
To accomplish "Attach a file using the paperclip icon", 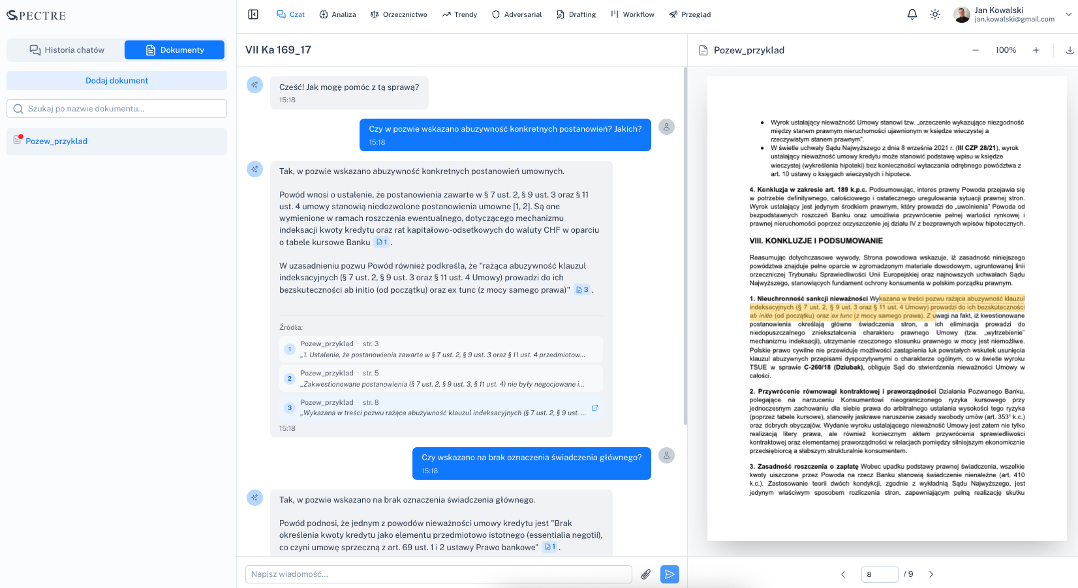I will click(x=646, y=574).
